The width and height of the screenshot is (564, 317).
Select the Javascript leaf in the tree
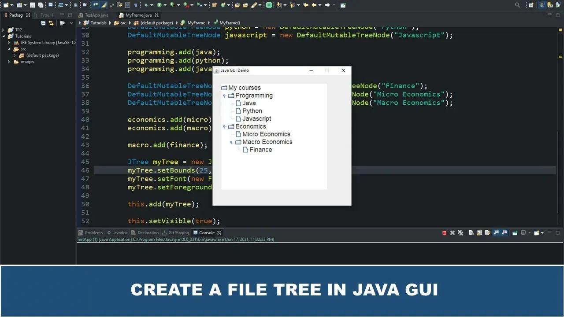click(x=256, y=119)
